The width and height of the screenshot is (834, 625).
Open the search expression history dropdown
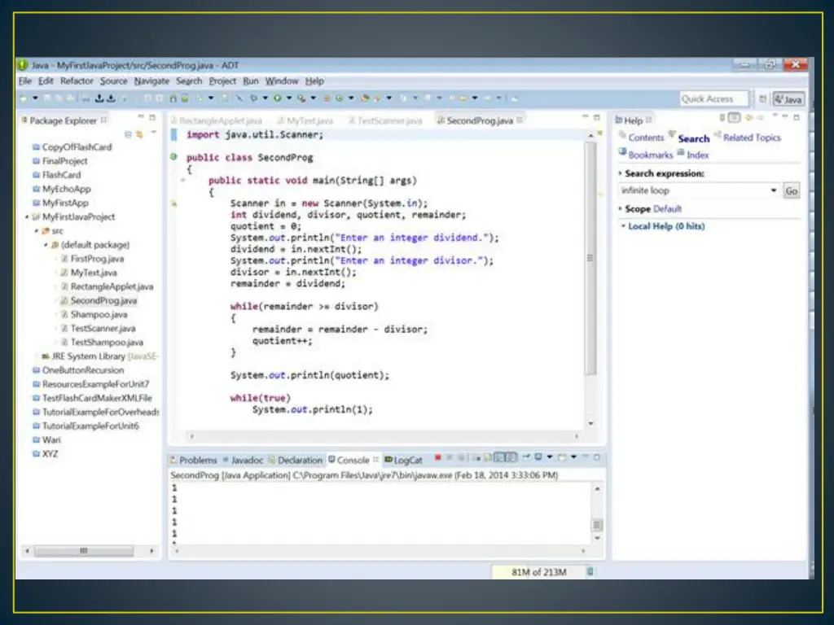pos(774,190)
